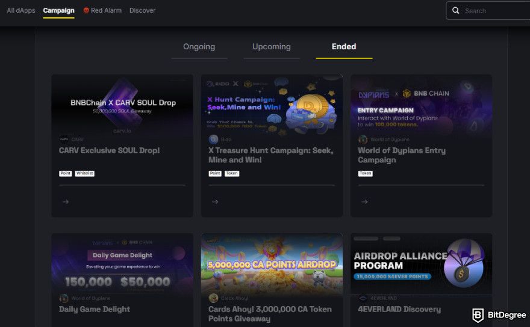Click the Token tag on Dypians Entry card
This screenshot has width=530, height=327.
tap(366, 174)
